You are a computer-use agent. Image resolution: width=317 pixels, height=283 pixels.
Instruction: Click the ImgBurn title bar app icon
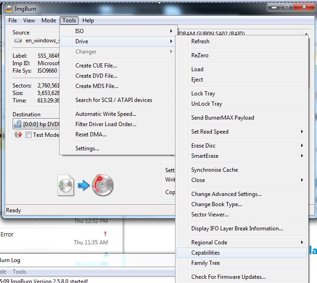click(9, 9)
